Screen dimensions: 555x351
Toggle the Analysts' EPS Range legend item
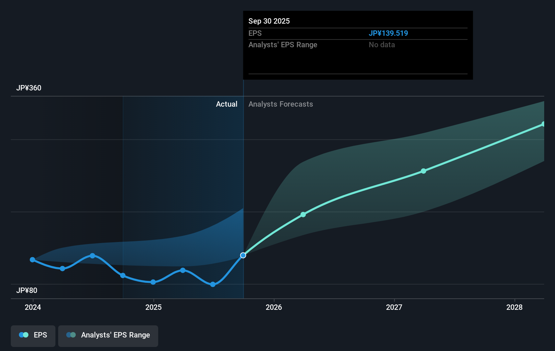(x=108, y=336)
